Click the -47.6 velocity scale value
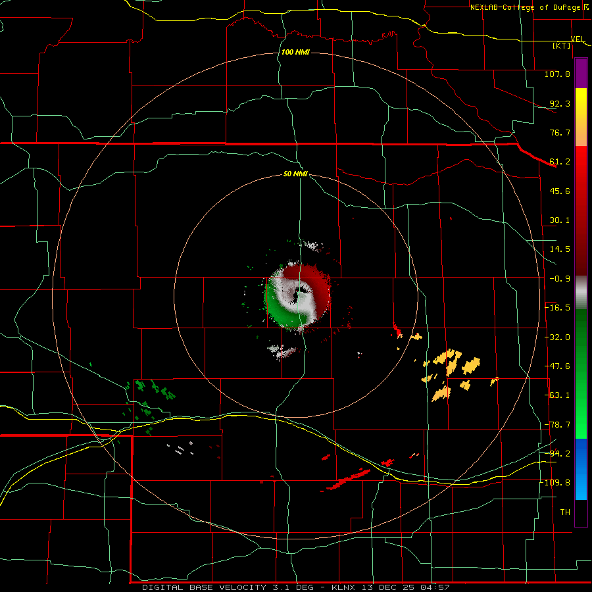 click(557, 366)
